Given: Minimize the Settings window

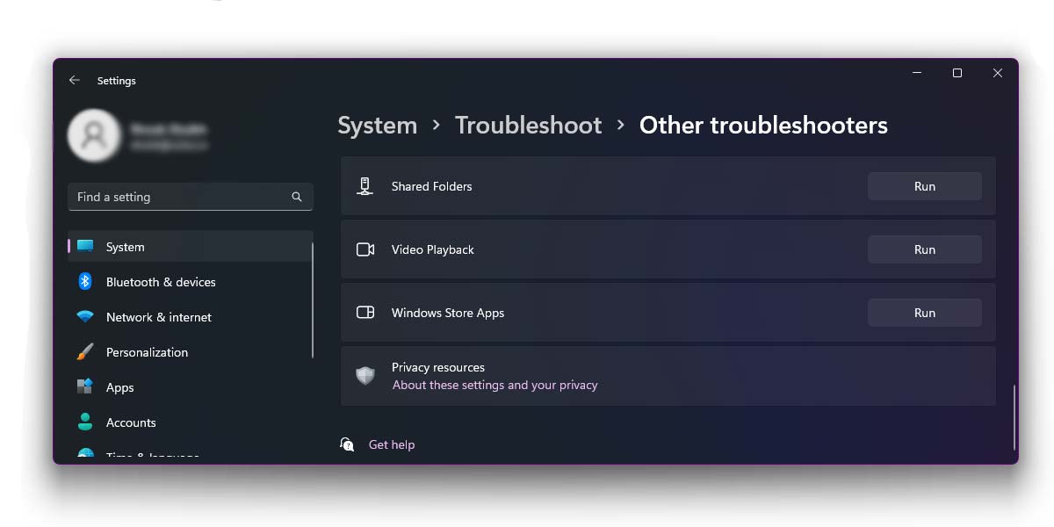Looking at the screenshot, I should pyautogui.click(x=917, y=73).
